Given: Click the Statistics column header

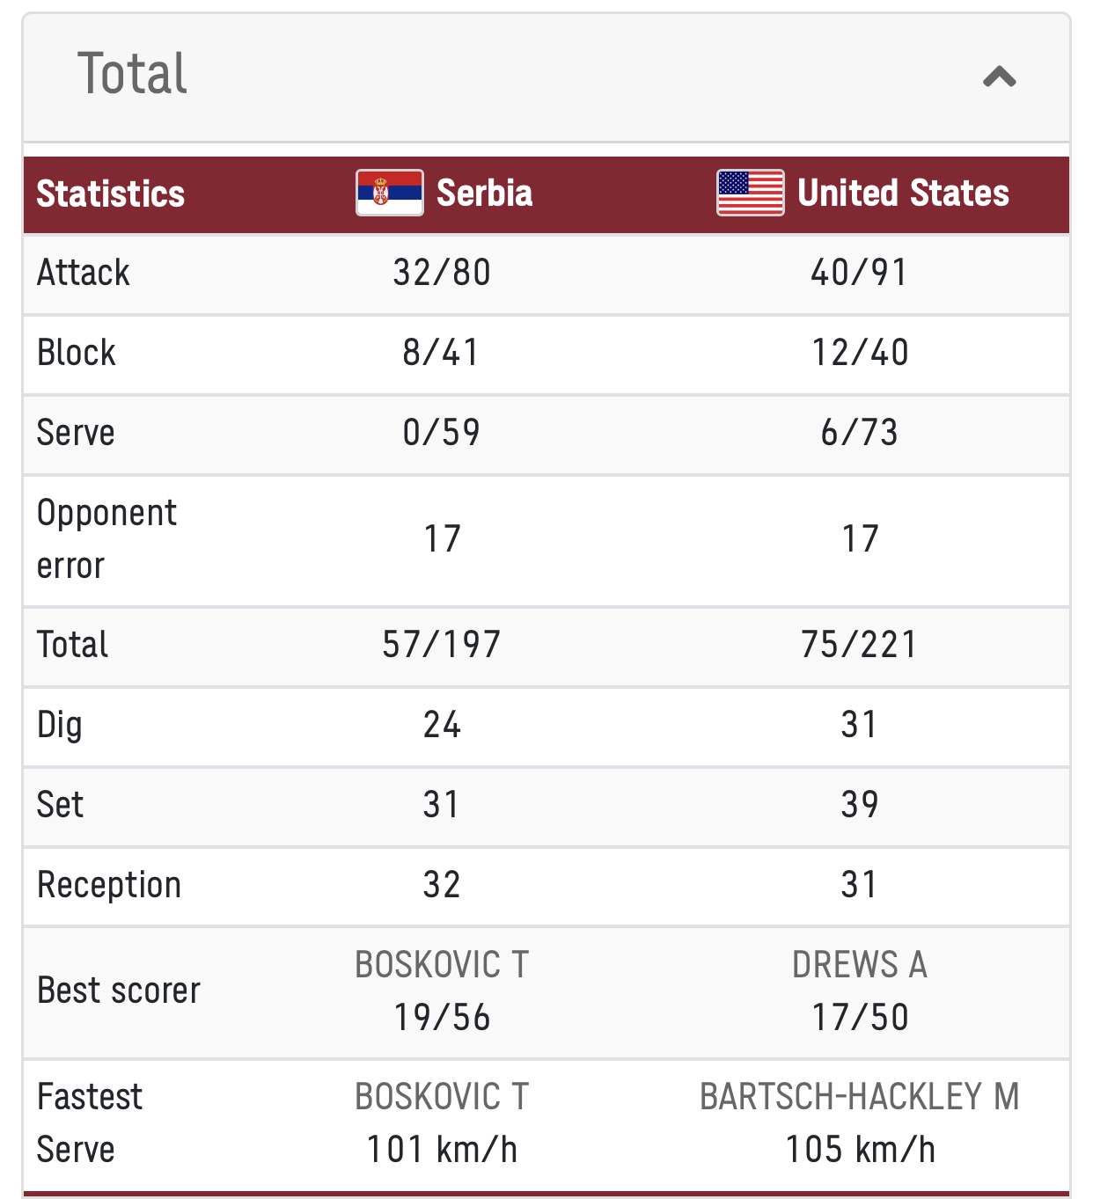Looking at the screenshot, I should coord(111,194).
